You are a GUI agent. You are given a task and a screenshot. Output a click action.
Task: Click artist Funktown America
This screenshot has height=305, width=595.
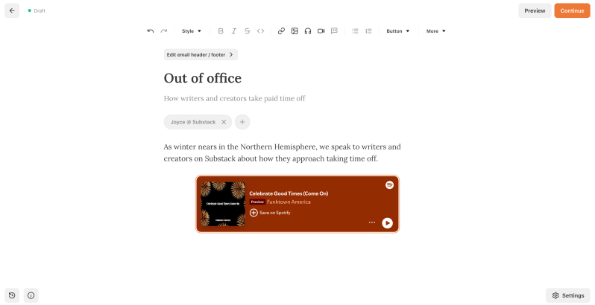(x=289, y=202)
